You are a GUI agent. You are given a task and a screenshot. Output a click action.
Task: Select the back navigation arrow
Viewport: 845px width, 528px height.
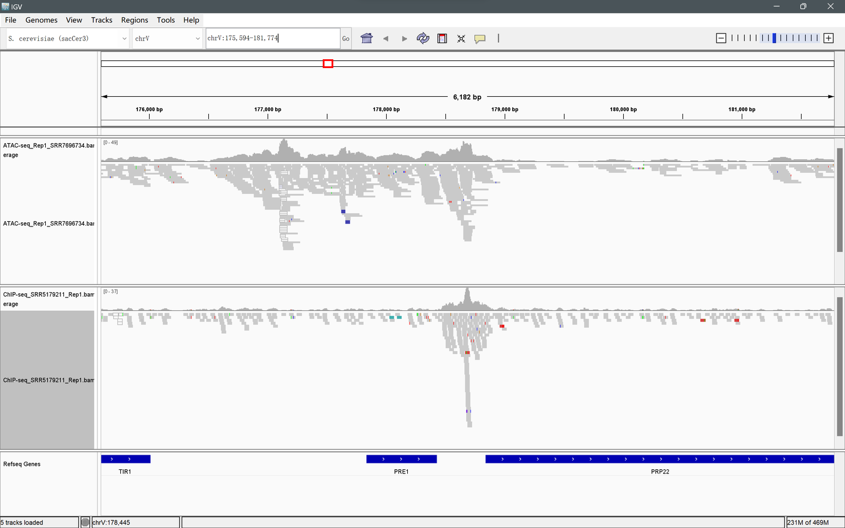(386, 38)
